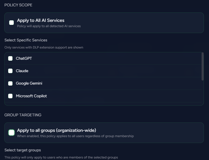This screenshot has height=160, width=209.
Task: Click text about users in selected groups
Action: point(61,157)
